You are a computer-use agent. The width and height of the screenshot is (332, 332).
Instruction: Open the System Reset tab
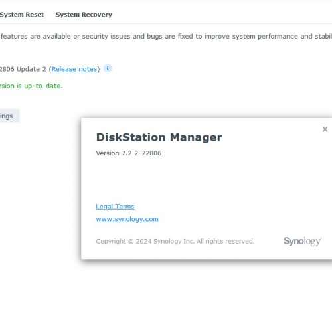click(x=22, y=15)
